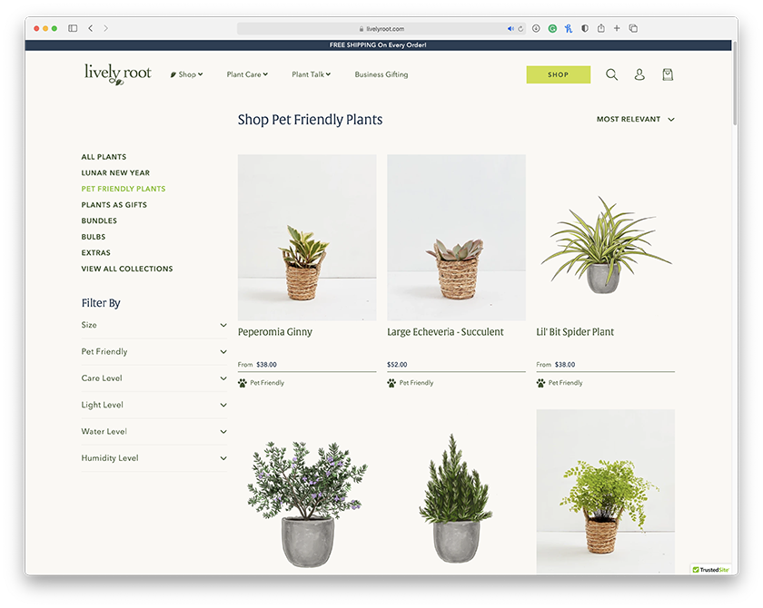Click the lively root logo

(x=116, y=74)
